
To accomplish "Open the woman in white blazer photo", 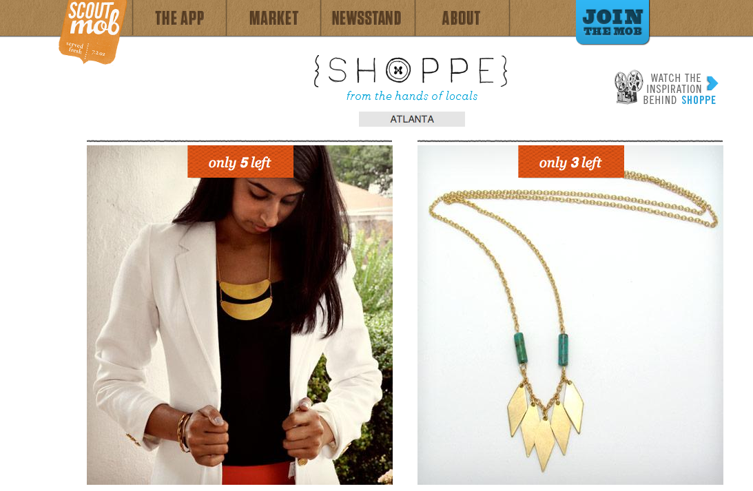I will tap(240, 315).
